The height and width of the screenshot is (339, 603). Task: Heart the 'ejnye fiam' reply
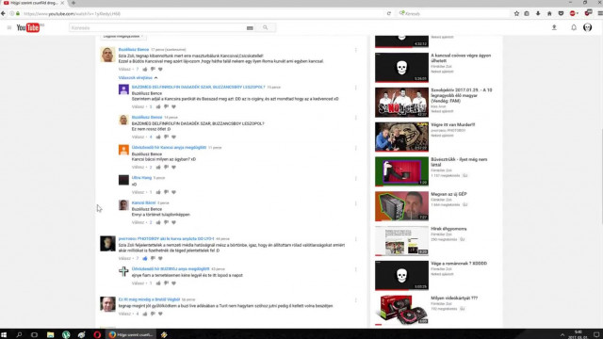coord(173,283)
